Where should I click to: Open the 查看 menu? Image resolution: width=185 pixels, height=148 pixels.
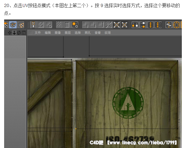click(98, 33)
